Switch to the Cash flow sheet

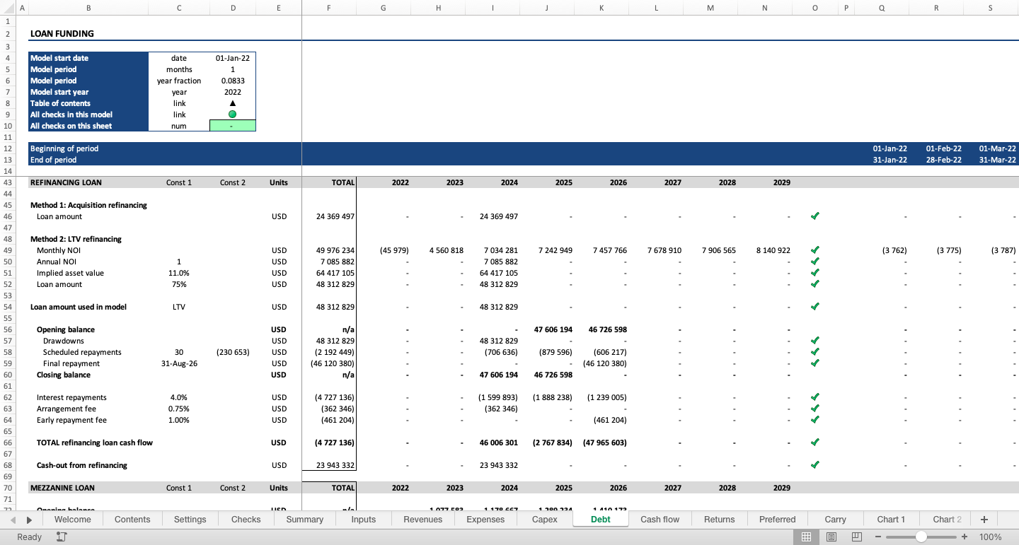pos(660,519)
